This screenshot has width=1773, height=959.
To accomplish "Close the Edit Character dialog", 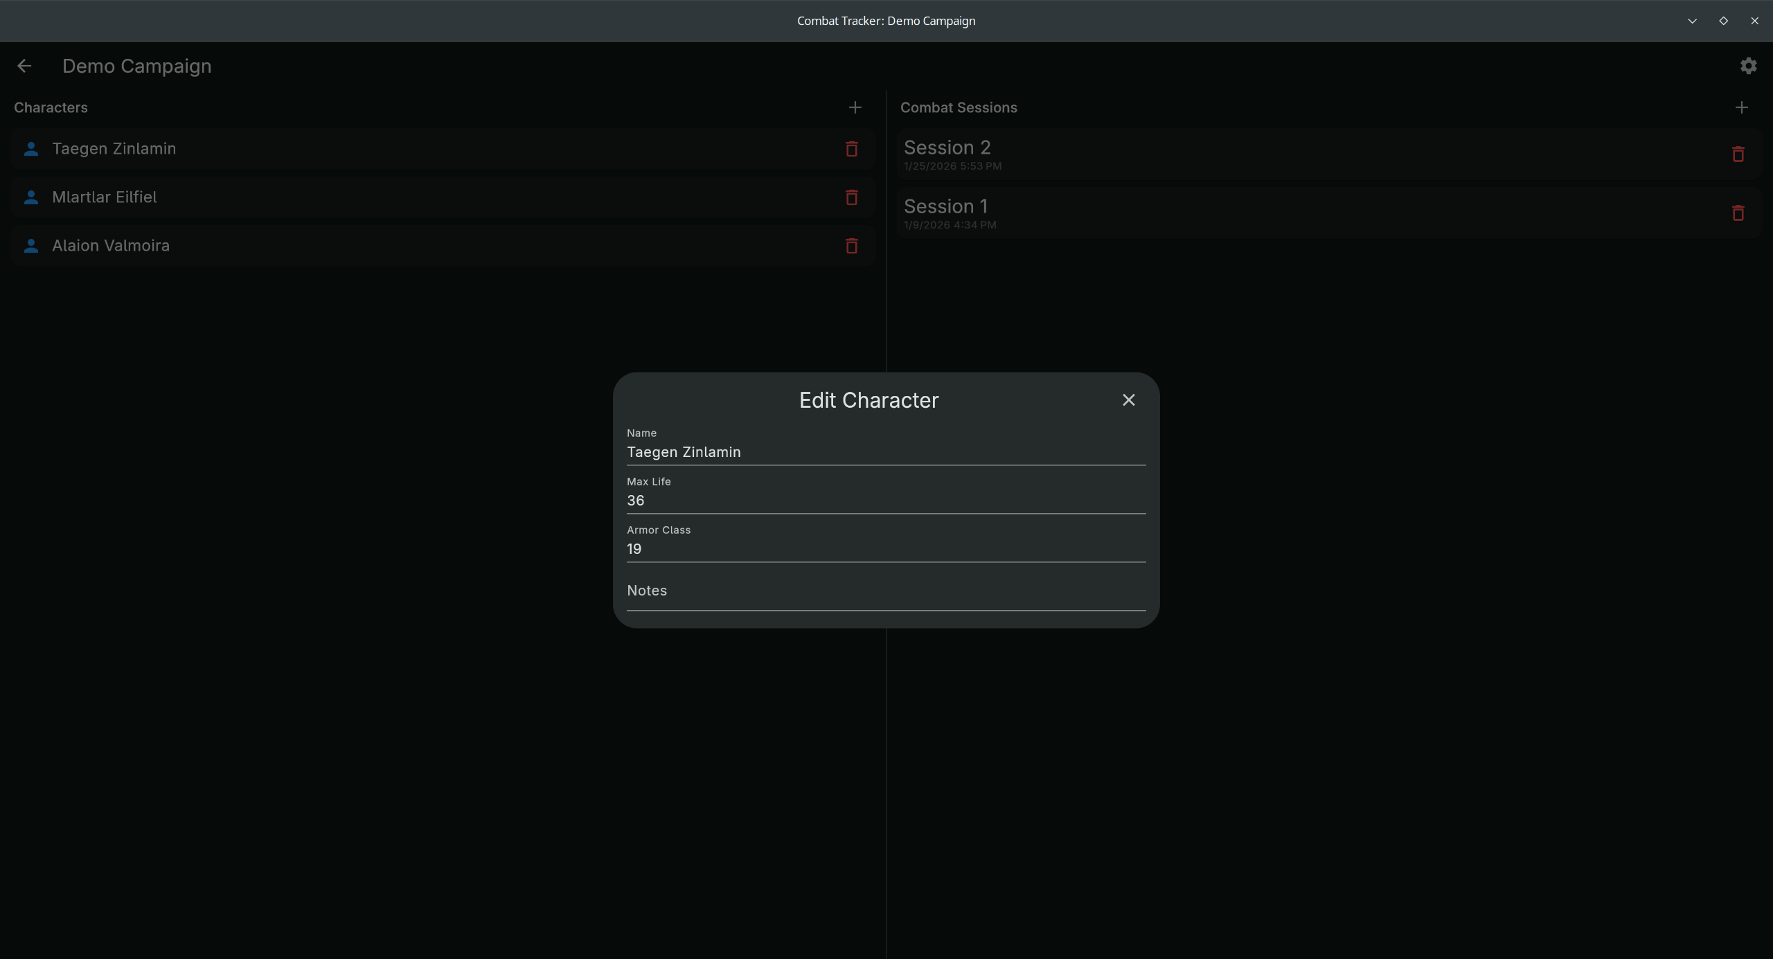I will (1128, 400).
